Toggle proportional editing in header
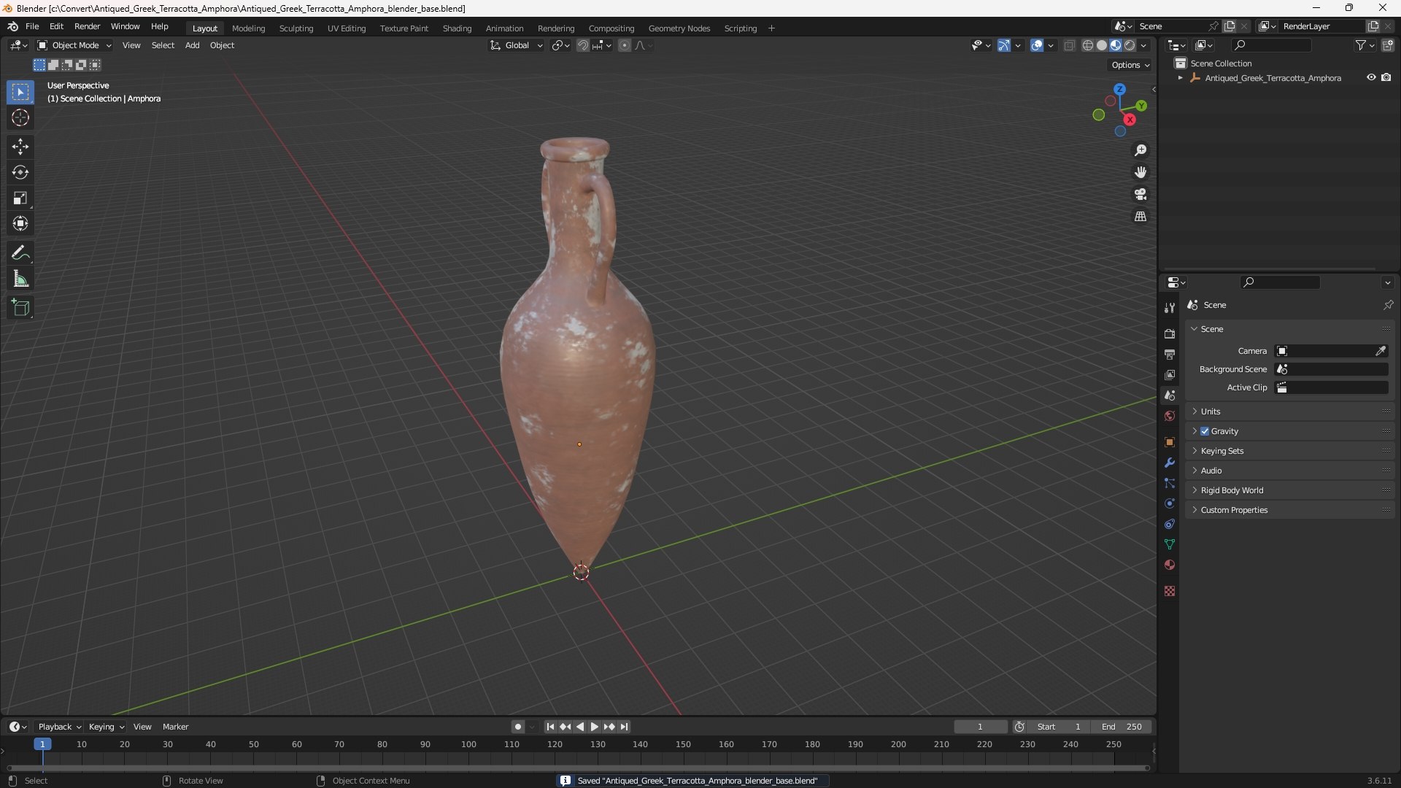Image resolution: width=1401 pixels, height=788 pixels. pos(625,45)
